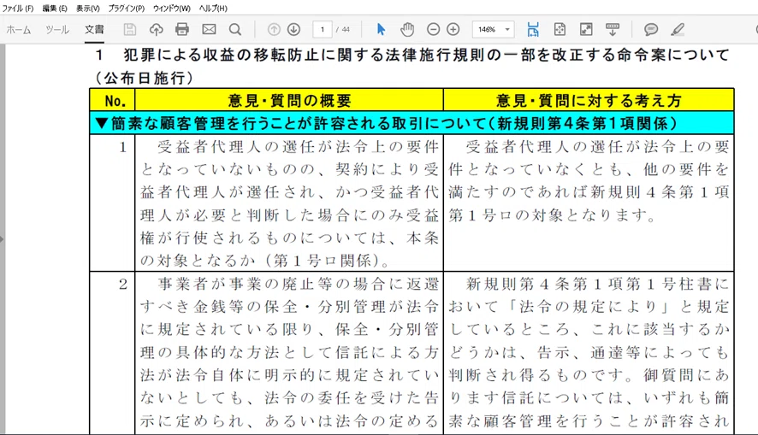Image resolution: width=758 pixels, height=435 pixels.
Task: Open the ヘルプ(H) menu
Action: point(213,9)
